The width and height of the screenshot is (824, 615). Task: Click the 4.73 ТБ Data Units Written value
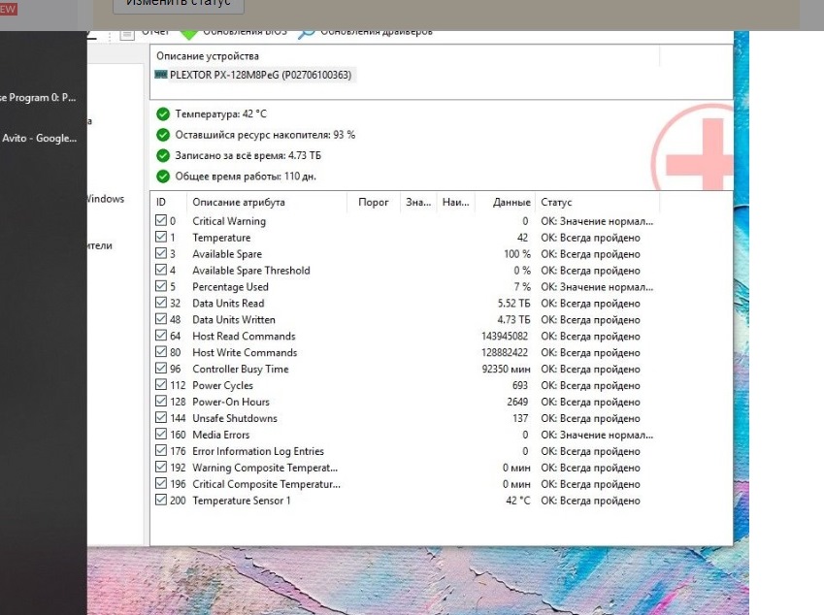(513, 319)
